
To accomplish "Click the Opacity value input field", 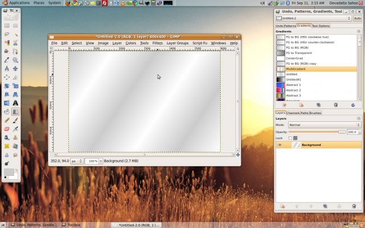I will (353, 132).
